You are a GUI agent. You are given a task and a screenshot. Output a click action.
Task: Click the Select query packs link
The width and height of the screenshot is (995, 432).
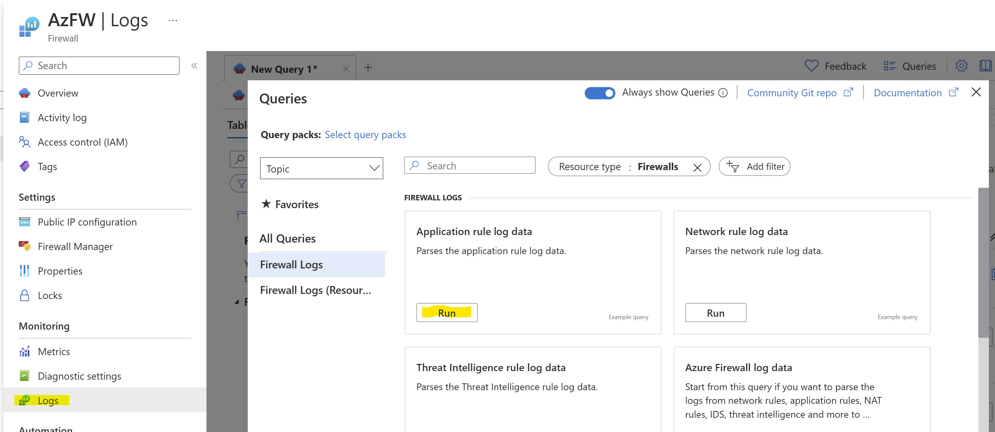point(365,135)
